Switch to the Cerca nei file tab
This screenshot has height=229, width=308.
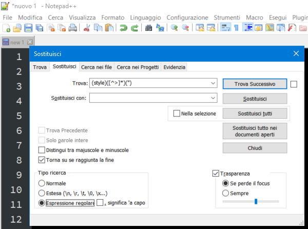pyautogui.click(x=97, y=67)
